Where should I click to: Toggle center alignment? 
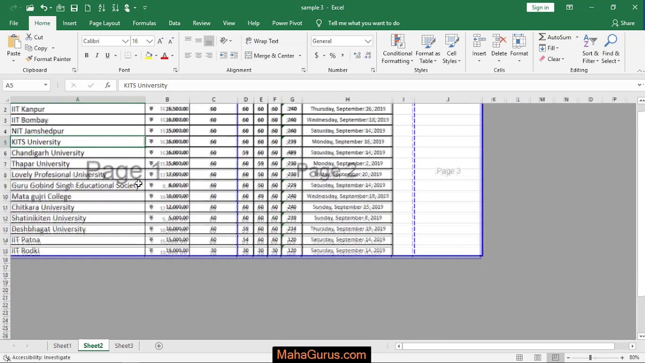[x=199, y=55]
